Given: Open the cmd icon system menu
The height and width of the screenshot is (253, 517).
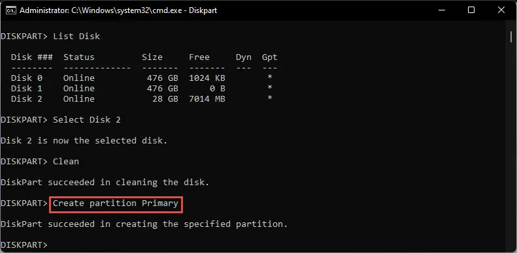Looking at the screenshot, I should click(x=11, y=10).
